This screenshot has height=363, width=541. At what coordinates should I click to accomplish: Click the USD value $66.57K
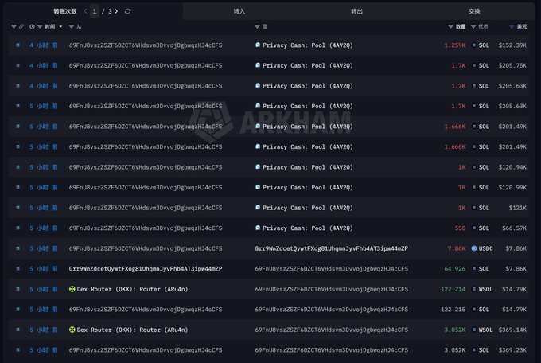[514, 228]
